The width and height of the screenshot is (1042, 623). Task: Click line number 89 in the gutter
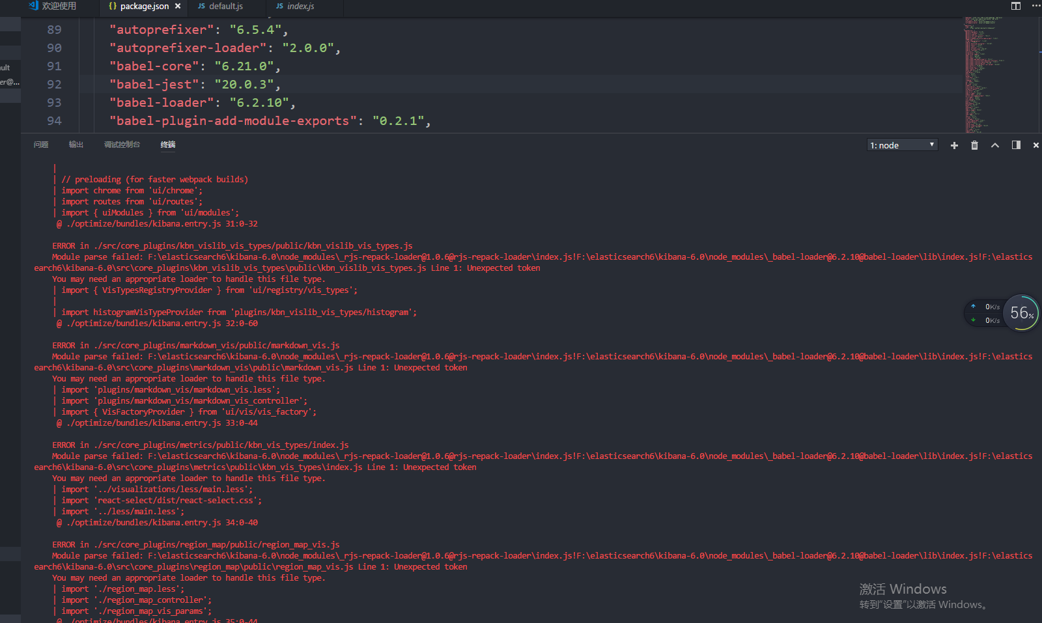54,30
